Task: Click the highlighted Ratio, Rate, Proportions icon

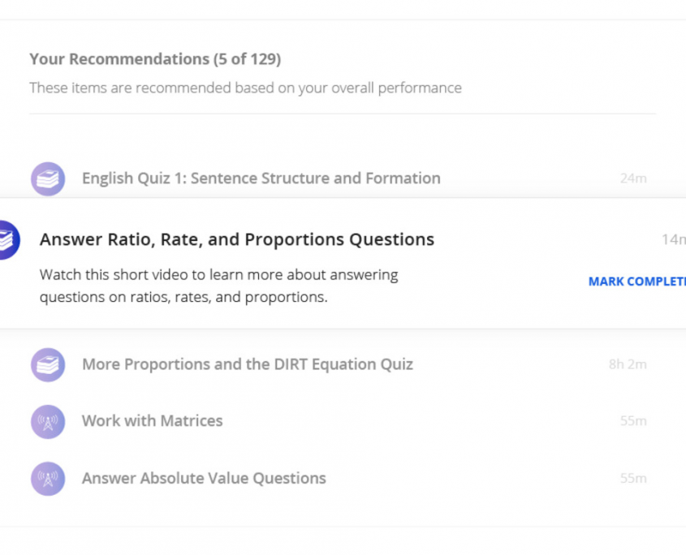Action: [x=6, y=240]
